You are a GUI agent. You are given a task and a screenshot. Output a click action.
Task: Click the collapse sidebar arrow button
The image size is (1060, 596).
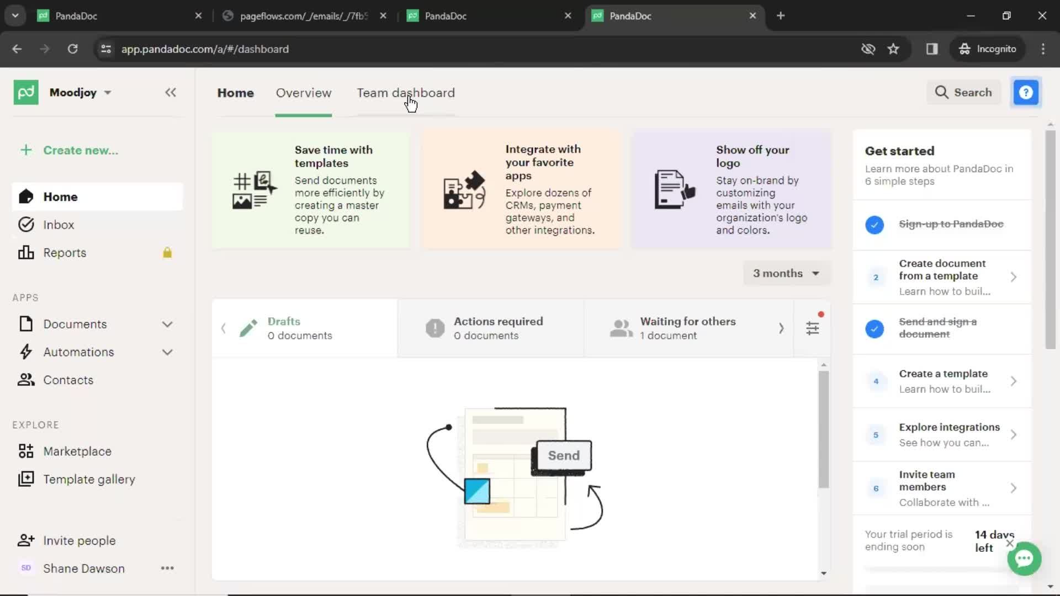[x=171, y=92]
